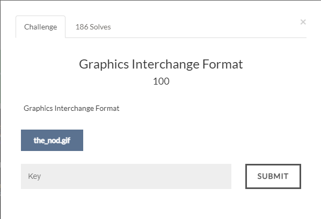Click the Graphics Interchange Format description text
Viewport: 321px width, 219px height.
tap(71, 108)
